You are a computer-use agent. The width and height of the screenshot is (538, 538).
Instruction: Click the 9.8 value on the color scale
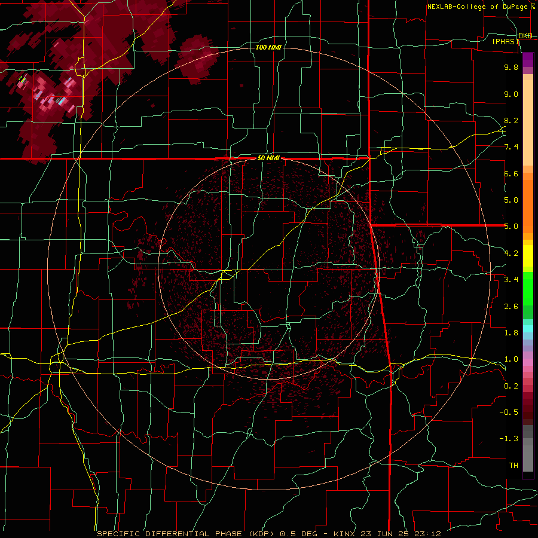click(x=511, y=68)
